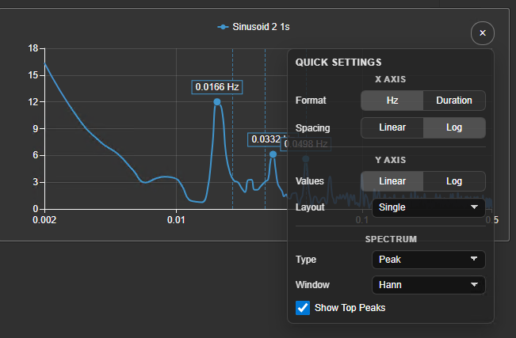Click the Sinusoid 2 1s legend marker icon
Viewport: 516px width, 338px height.
pyautogui.click(x=223, y=27)
